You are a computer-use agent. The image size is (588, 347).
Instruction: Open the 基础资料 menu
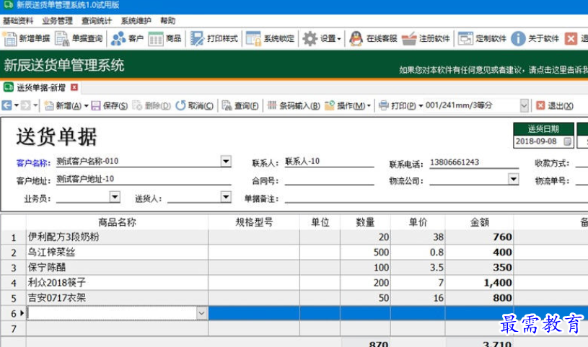point(18,21)
